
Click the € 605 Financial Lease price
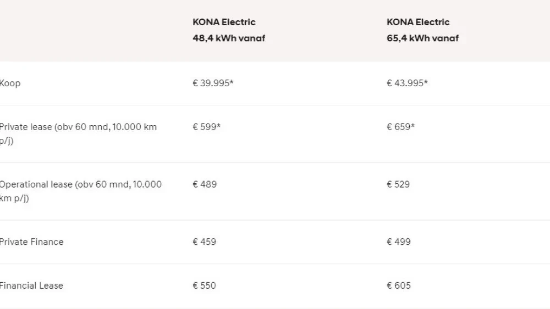(399, 286)
